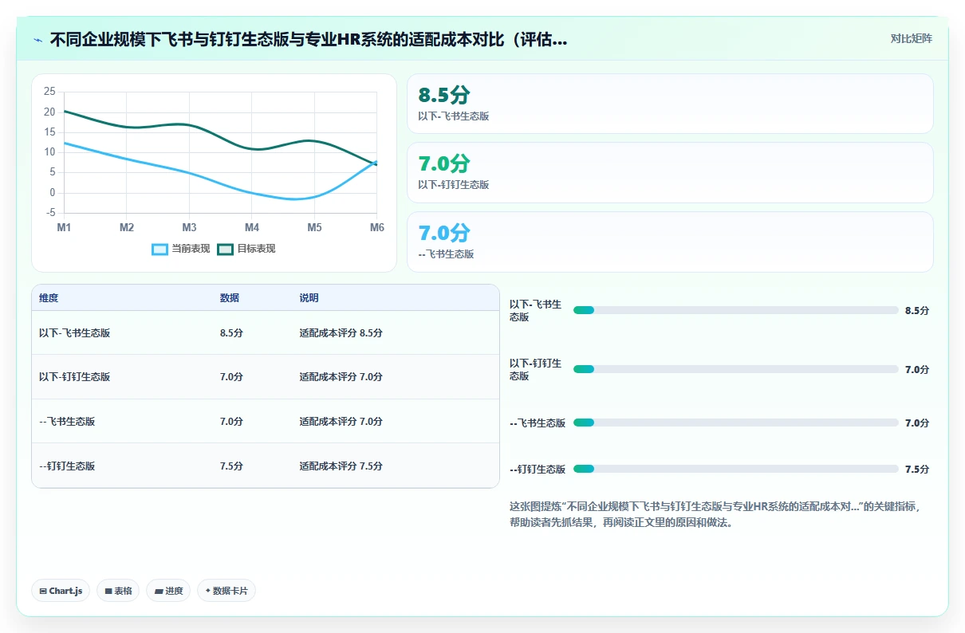The height and width of the screenshot is (633, 965).
Task: Click the dashboard title text
Action: [309, 39]
